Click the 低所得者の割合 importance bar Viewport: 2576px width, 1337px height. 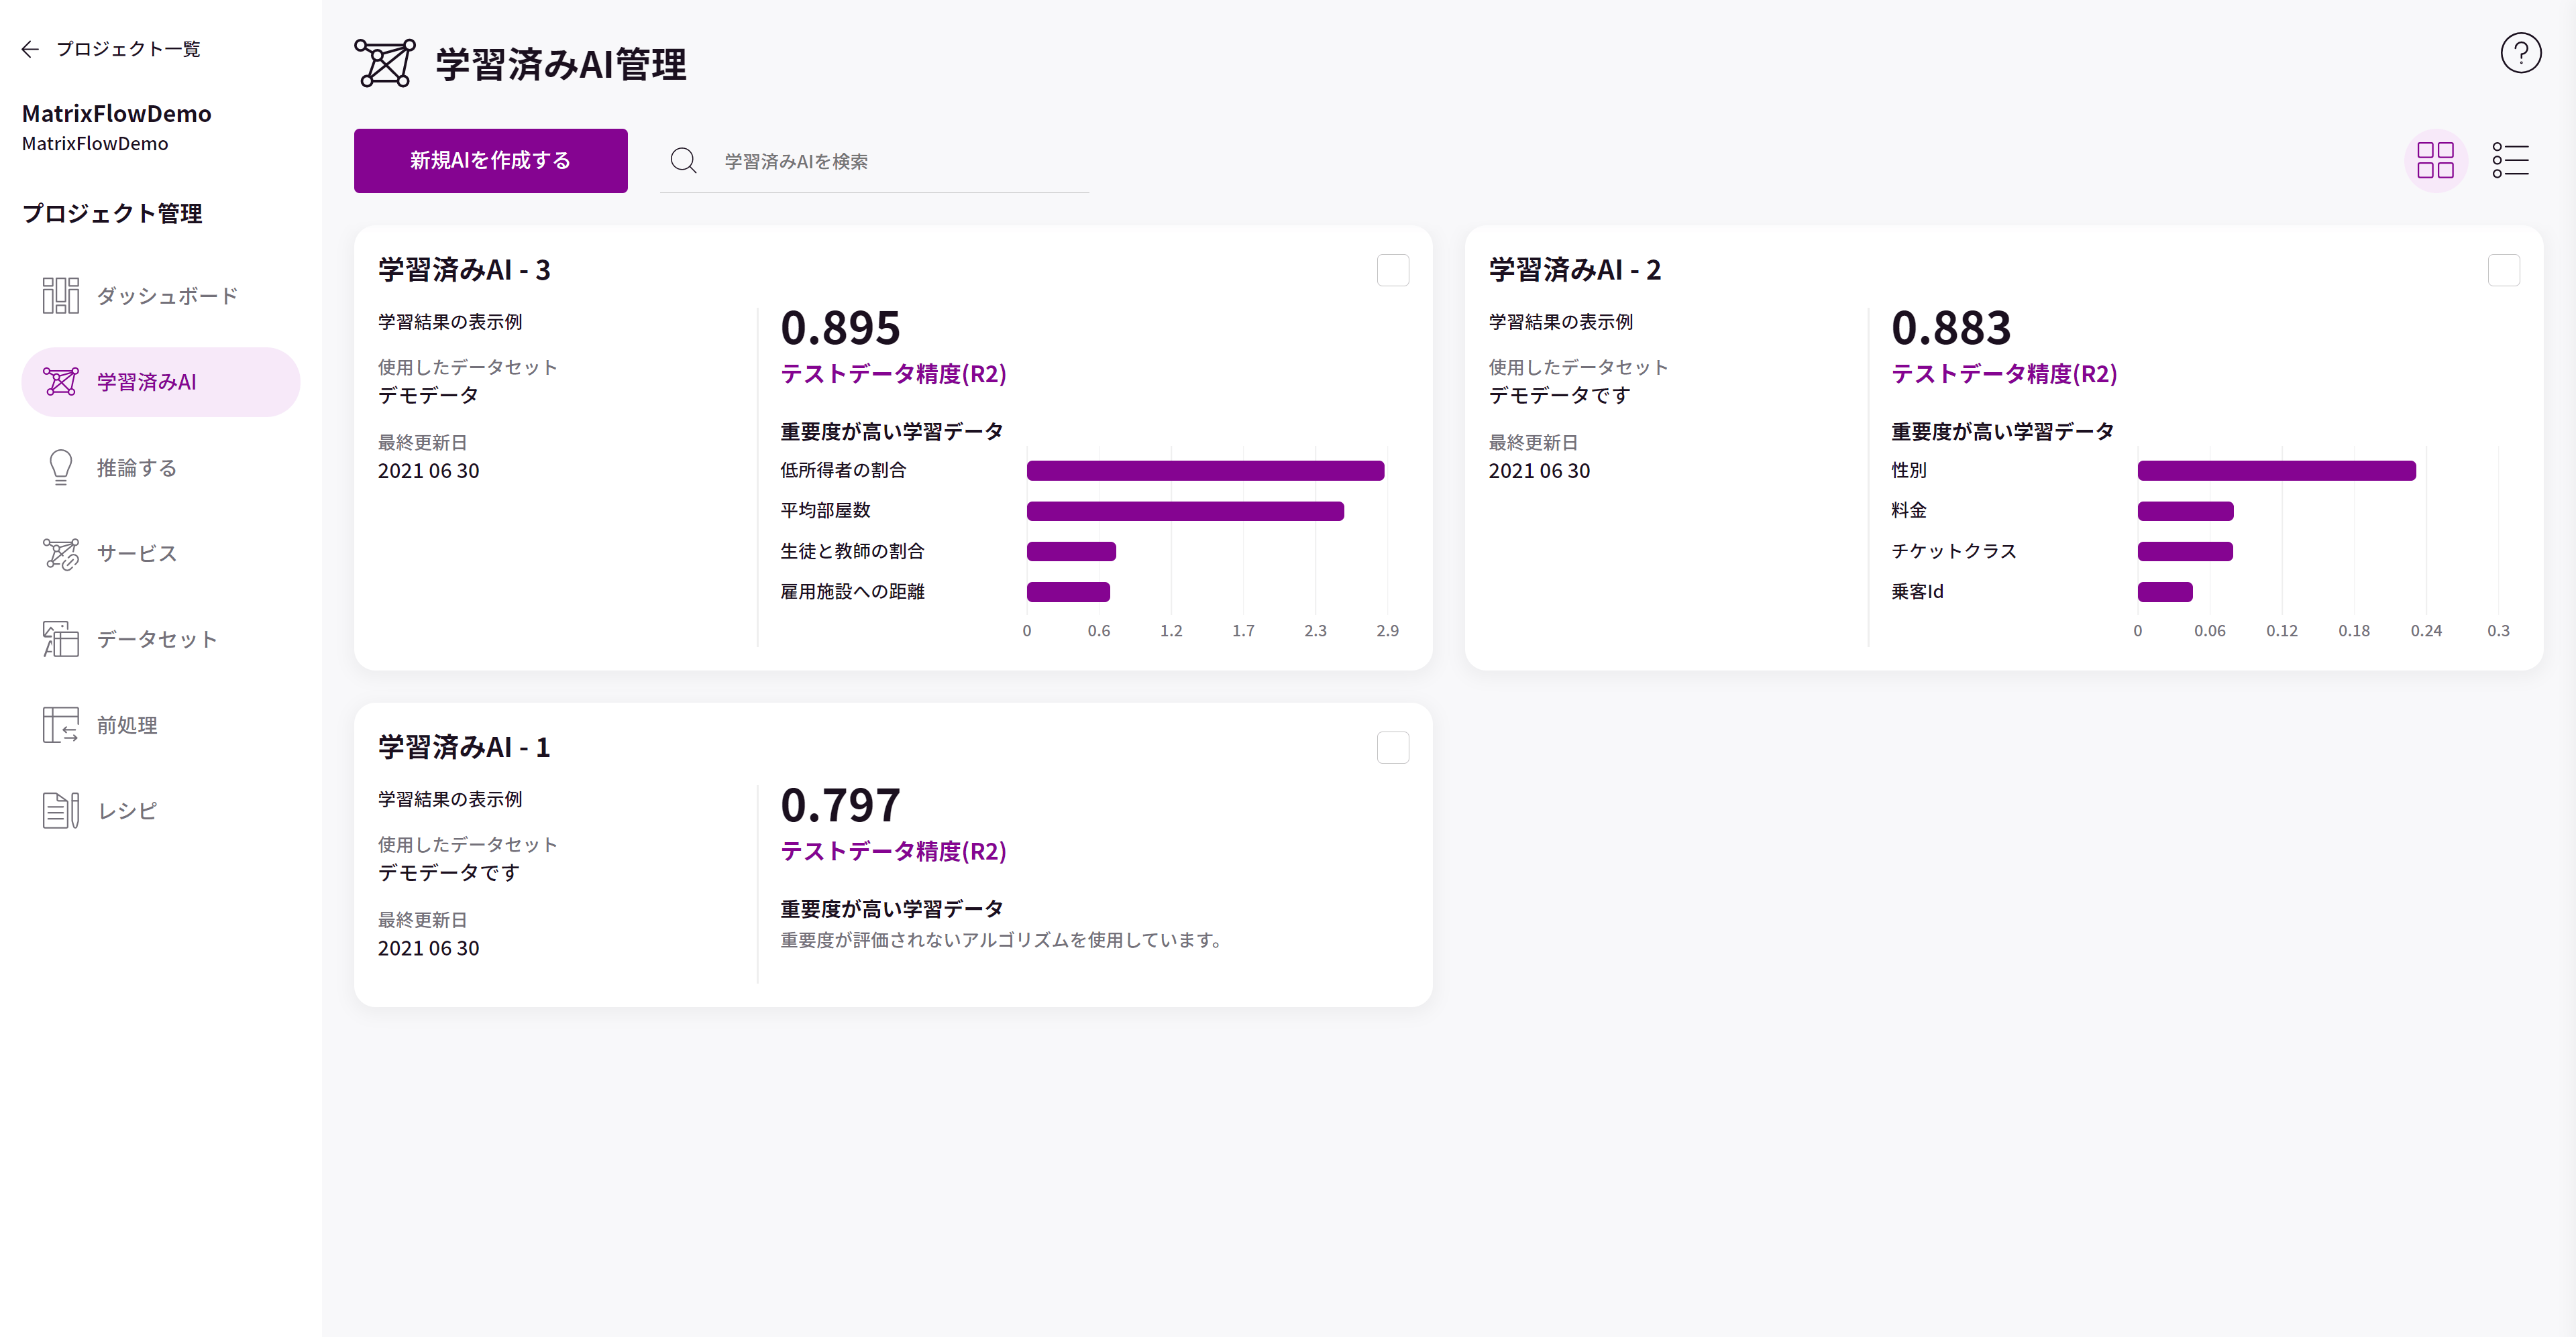(1204, 471)
